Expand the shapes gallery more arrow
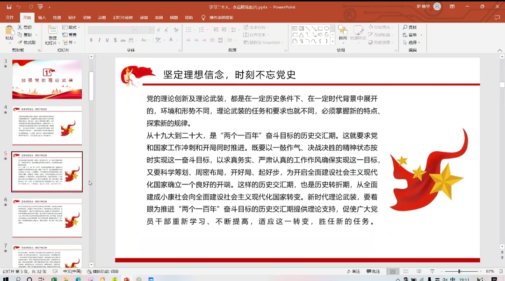Viewport: 505px width, 281px height. 332,42
